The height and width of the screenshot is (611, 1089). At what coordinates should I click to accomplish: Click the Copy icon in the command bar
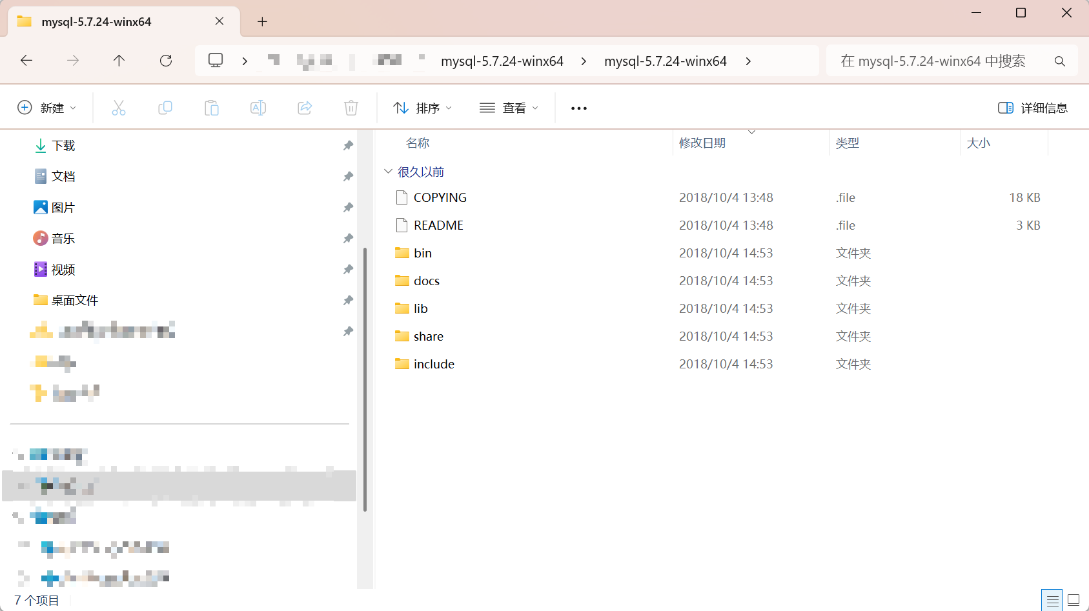click(165, 108)
